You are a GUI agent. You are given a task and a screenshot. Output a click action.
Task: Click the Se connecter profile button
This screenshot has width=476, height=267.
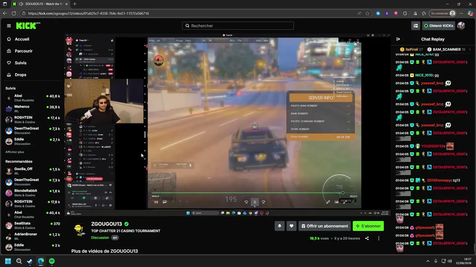click(442, 13)
